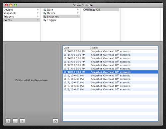Open the gear action button
The image size is (166, 129).
click(22, 121)
